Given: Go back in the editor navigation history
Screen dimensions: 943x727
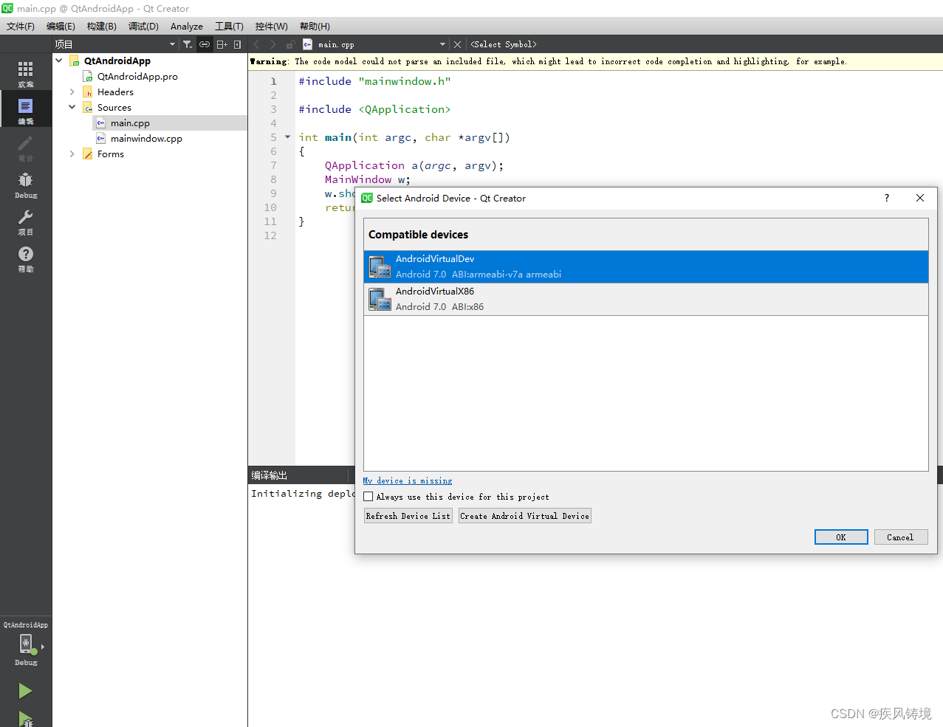Looking at the screenshot, I should [x=257, y=44].
